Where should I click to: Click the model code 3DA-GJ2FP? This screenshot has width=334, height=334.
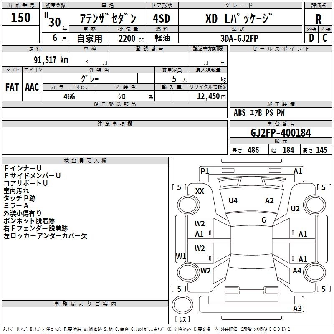(x=239, y=38)
